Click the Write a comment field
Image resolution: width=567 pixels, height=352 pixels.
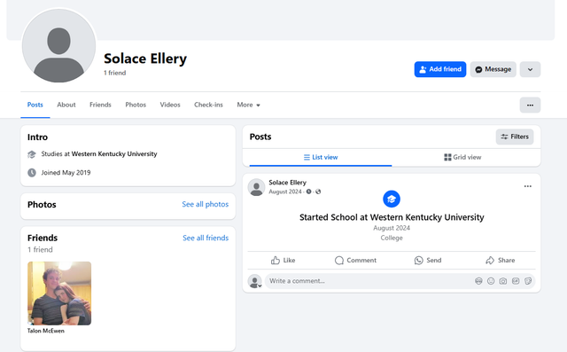(x=369, y=281)
